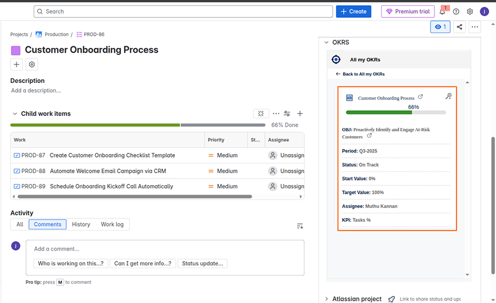
Task: Open Medium priority dropdown for PROD-89
Action: click(x=223, y=187)
